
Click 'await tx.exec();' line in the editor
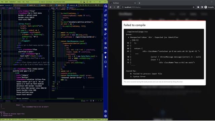tap(68, 33)
